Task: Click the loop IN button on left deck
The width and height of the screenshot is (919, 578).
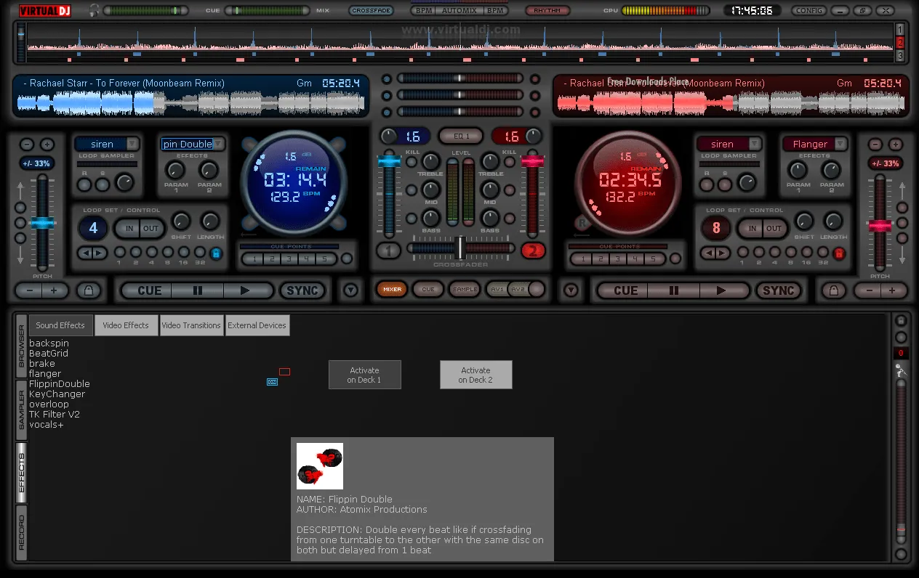Action: [127, 228]
